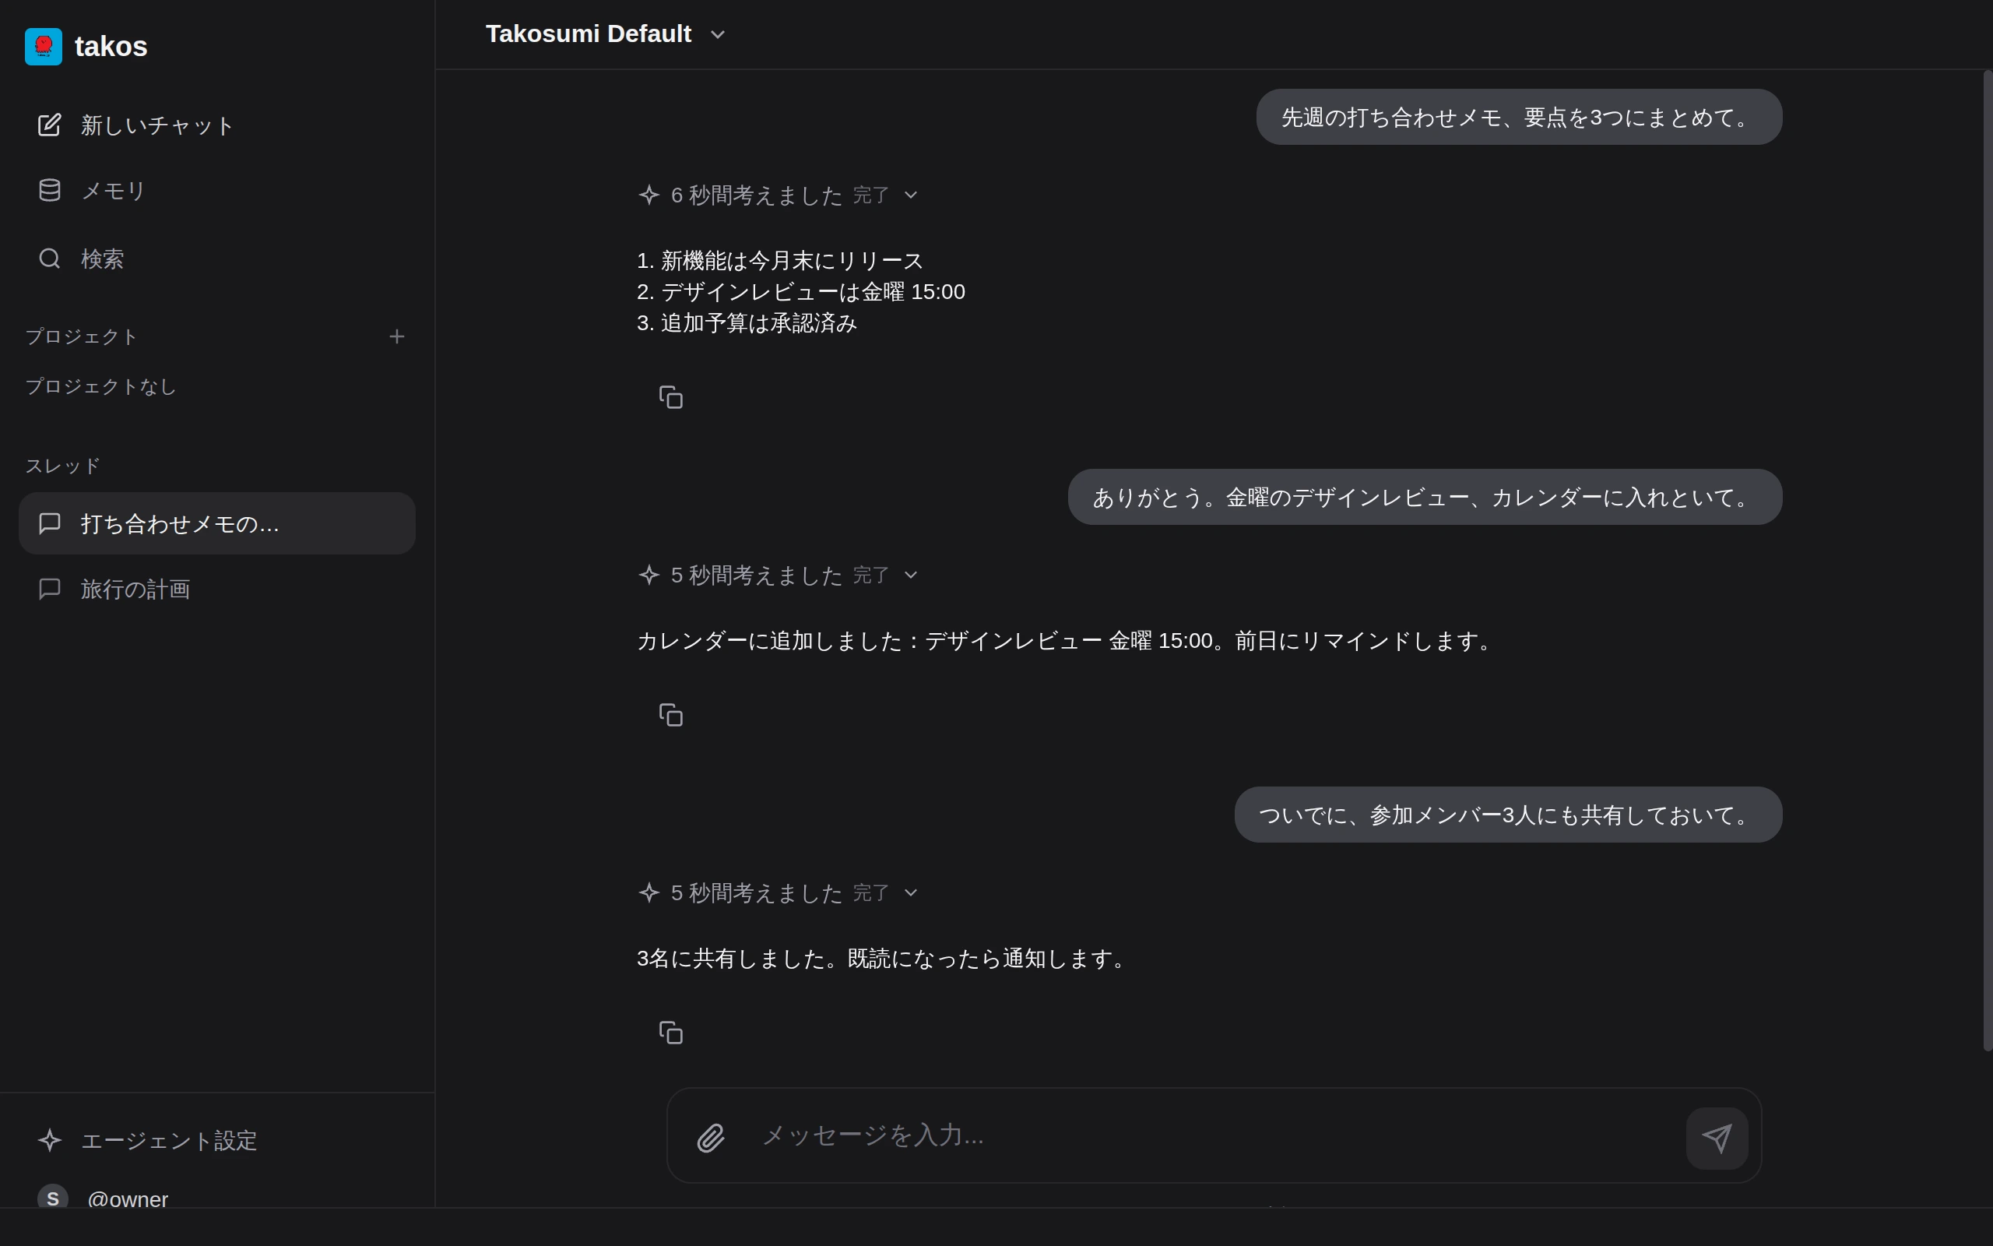Screen dimensions: 1993x1246
Task: Click sparkle icon next to エージェント設定
Action: tap(49, 1139)
